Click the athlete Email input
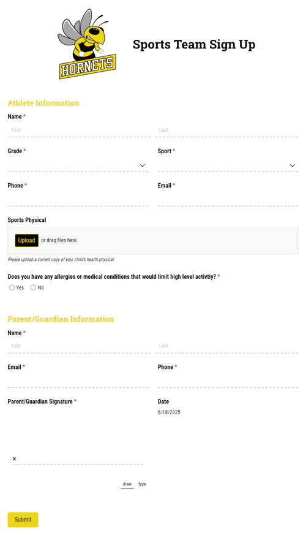 228,199
